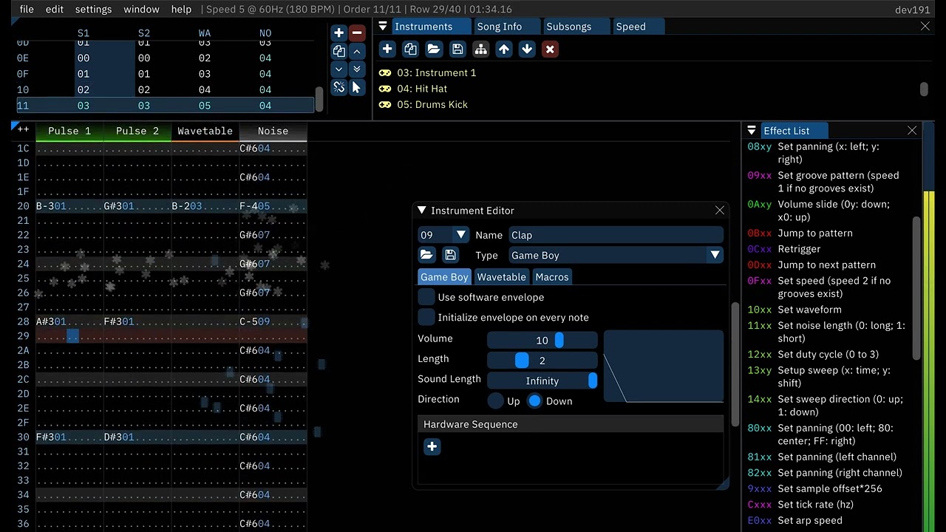946x532 pixels.
Task: Open the window menu
Action: [x=141, y=10]
